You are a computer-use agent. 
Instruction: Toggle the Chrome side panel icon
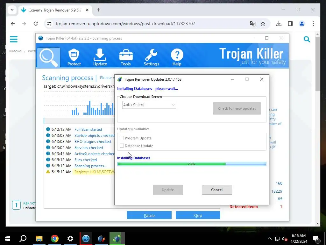(x=290, y=24)
